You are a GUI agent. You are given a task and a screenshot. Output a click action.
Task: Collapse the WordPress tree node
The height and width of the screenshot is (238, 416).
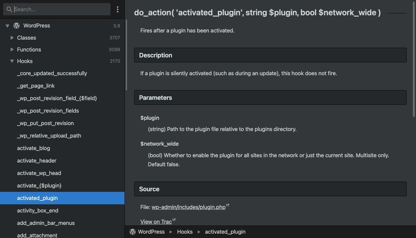coord(7,26)
